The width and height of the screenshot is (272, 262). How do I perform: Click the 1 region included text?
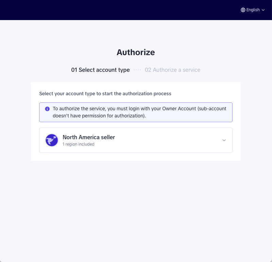click(x=78, y=144)
